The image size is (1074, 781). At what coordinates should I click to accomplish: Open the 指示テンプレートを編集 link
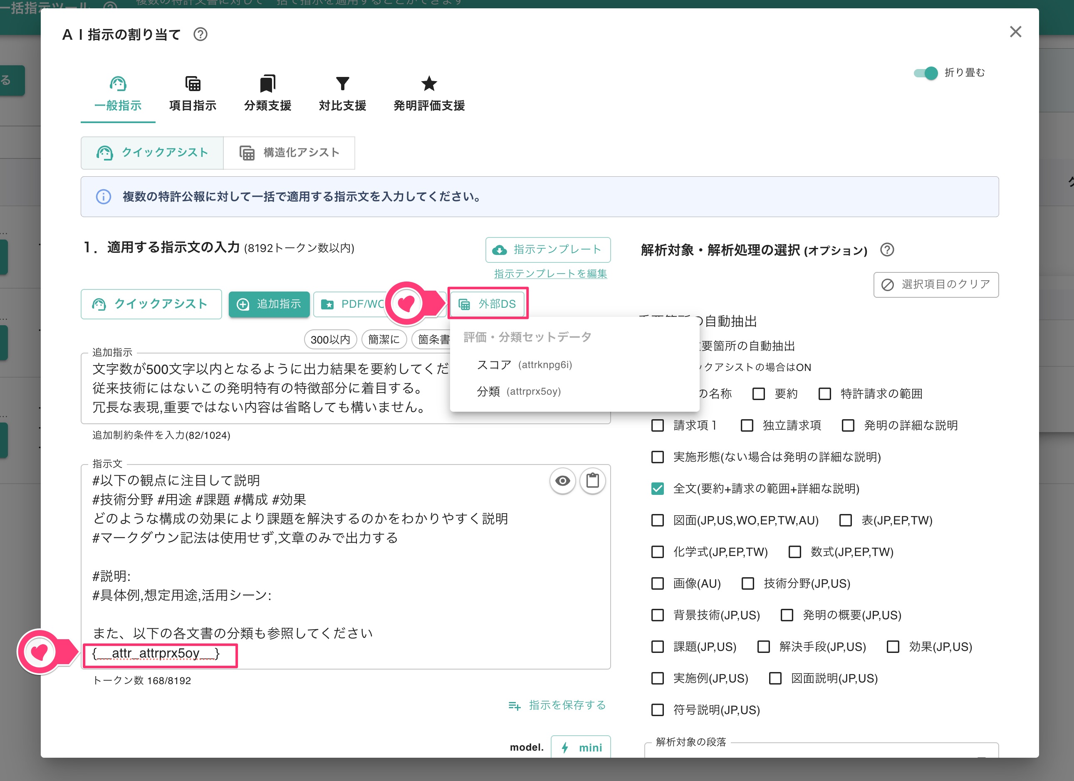point(548,274)
